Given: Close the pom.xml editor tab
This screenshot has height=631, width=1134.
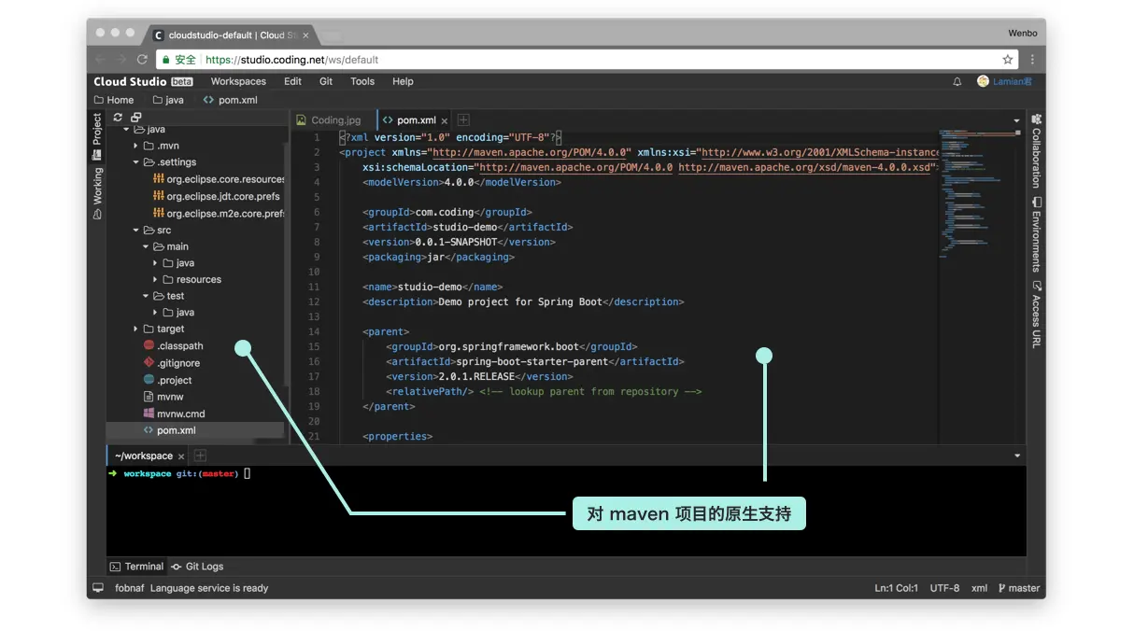Looking at the screenshot, I should (x=445, y=120).
